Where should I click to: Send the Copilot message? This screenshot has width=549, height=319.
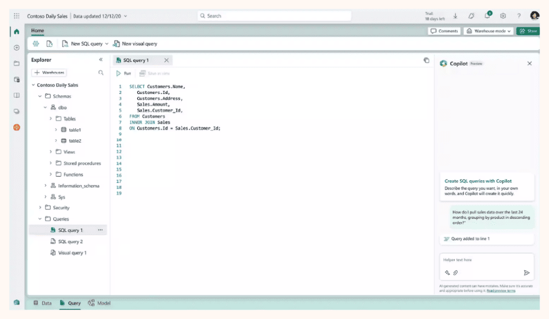click(526, 273)
